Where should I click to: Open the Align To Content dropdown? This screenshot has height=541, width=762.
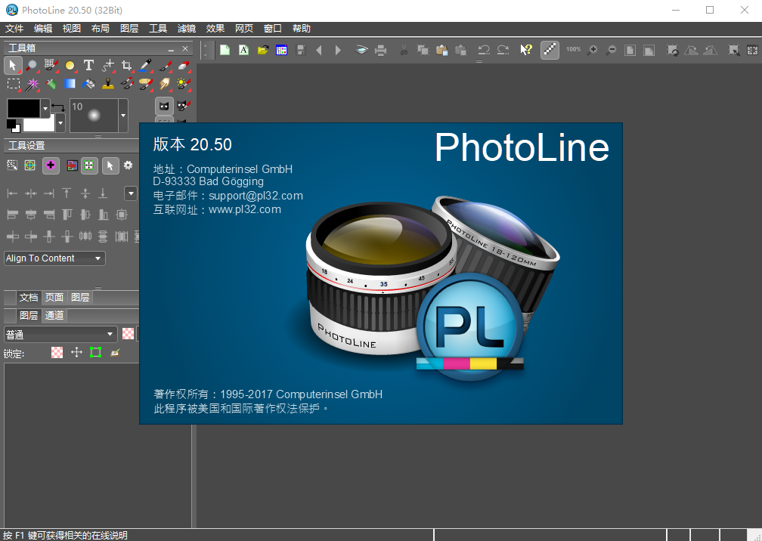pyautogui.click(x=54, y=258)
